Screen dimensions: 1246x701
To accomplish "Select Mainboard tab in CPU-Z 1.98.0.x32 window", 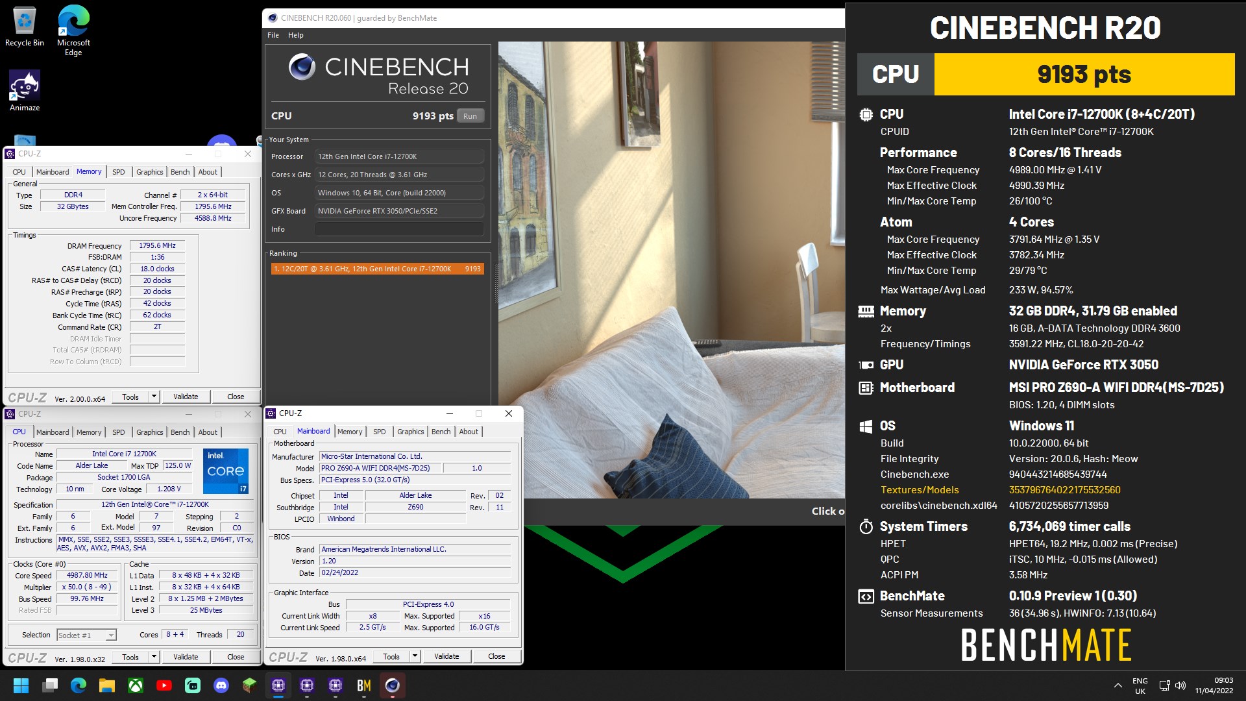I will [x=53, y=432].
